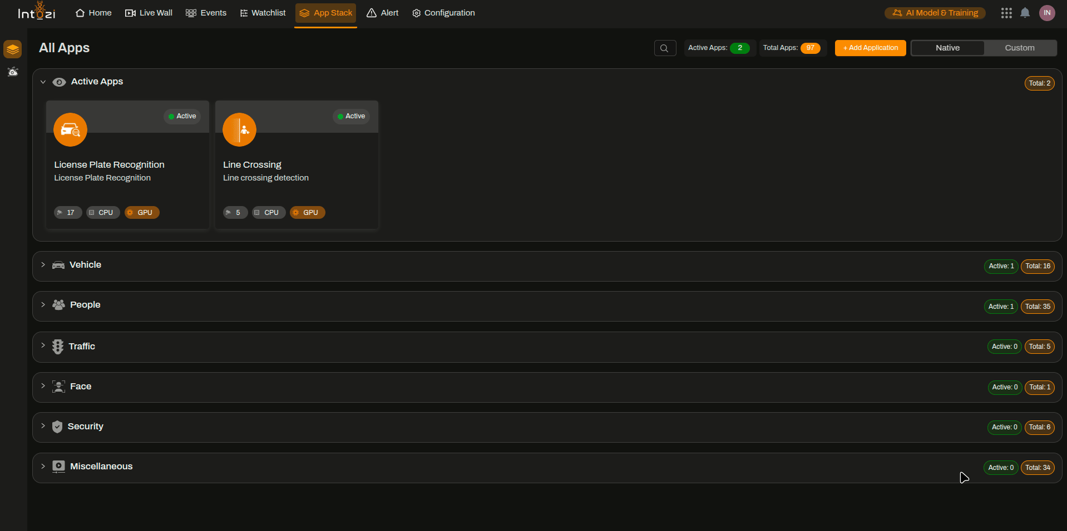Toggle Active status on Line Crossing card
The width and height of the screenshot is (1067, 531).
[x=351, y=116]
